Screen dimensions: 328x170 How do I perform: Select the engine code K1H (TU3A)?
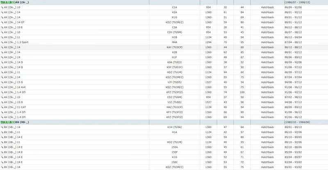coord(175,127)
